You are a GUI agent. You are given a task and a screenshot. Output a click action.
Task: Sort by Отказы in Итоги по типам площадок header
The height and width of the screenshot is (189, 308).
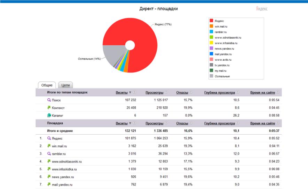182,92
